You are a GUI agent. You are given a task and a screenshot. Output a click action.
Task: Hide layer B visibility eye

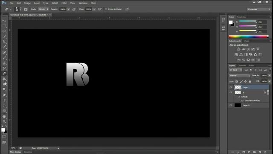(231, 92)
